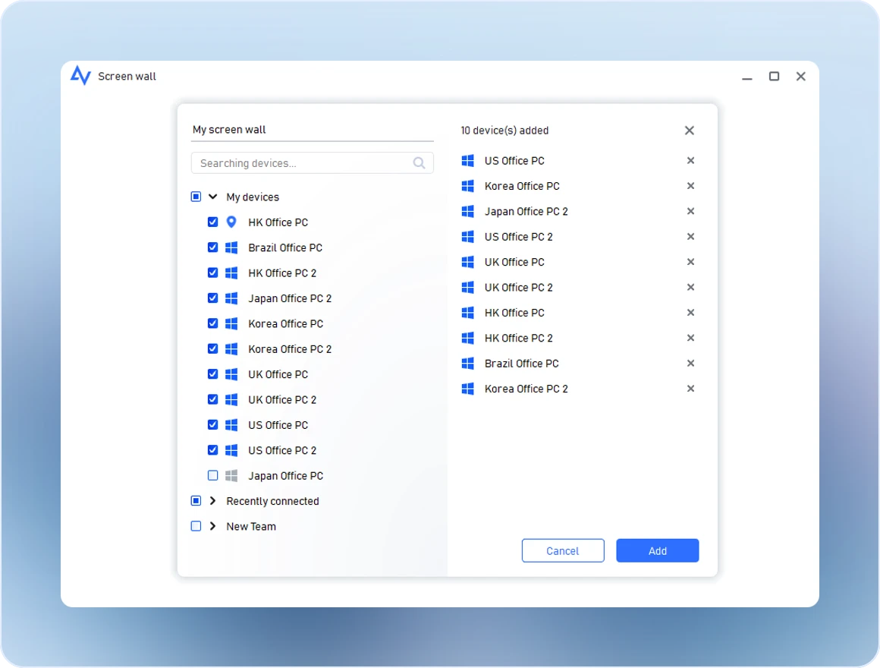Toggle the My devices group checkbox
880x668 pixels.
(x=196, y=197)
